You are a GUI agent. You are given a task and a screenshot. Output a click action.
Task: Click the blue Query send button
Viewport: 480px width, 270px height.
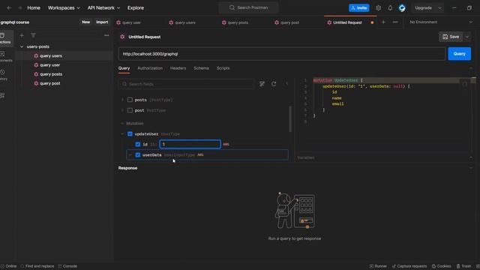[x=460, y=54]
